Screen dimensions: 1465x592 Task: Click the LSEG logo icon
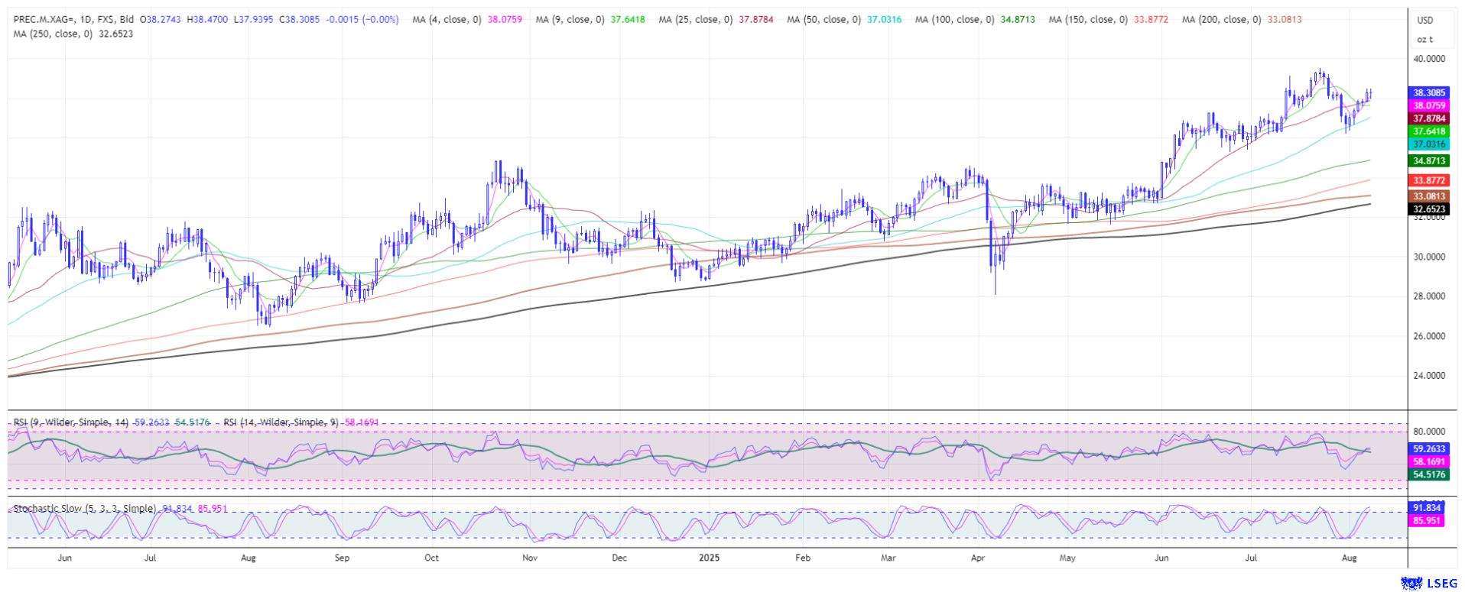coord(1428,584)
